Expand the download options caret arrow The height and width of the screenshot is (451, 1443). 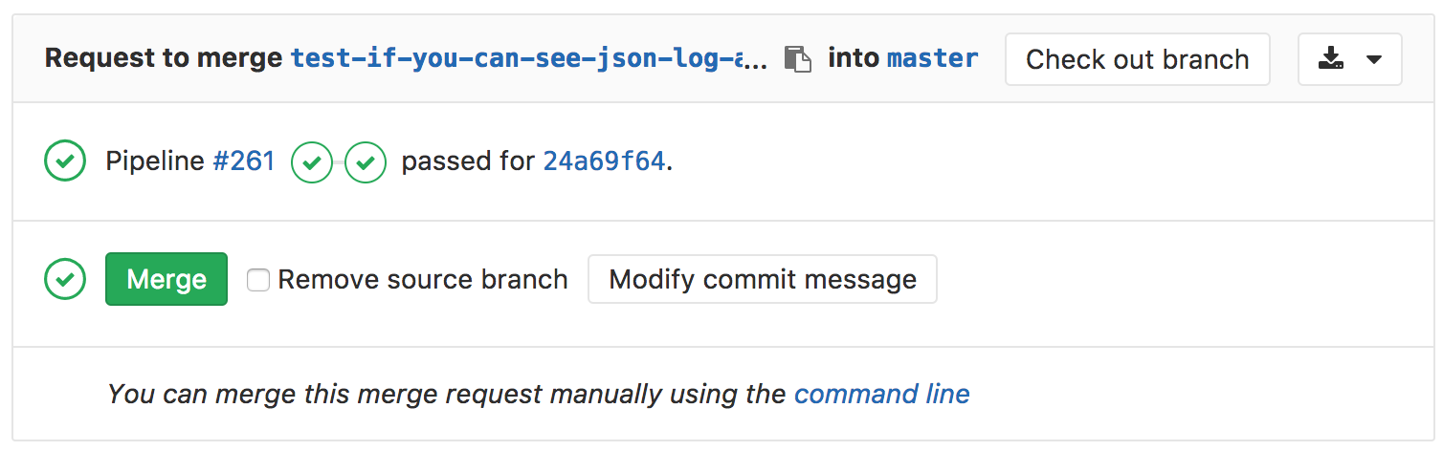coord(1374,59)
